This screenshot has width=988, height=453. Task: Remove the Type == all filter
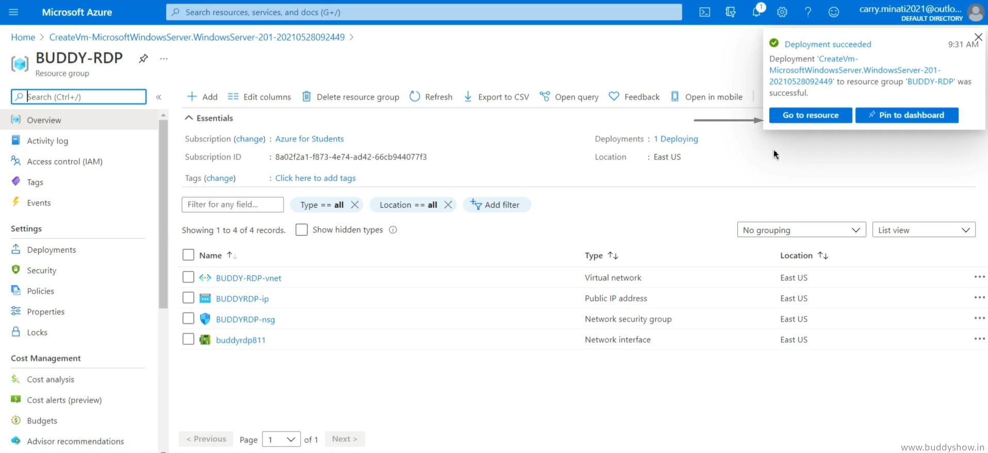354,205
